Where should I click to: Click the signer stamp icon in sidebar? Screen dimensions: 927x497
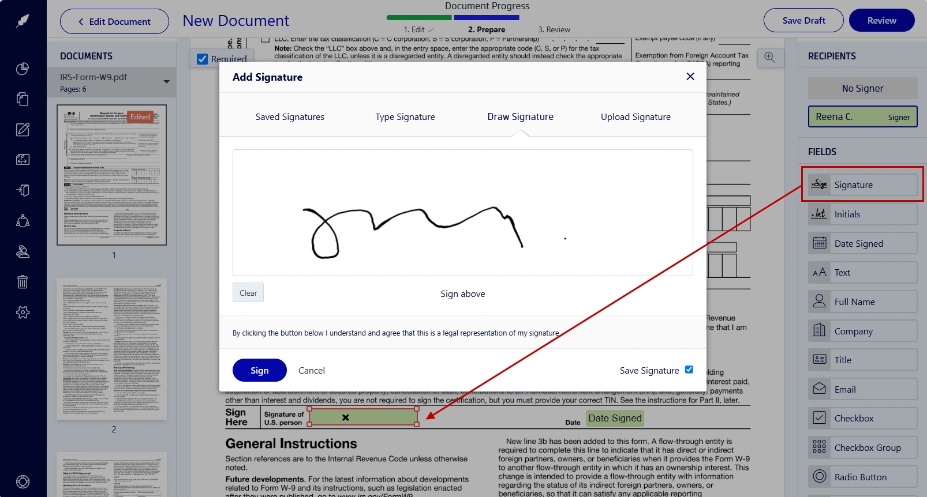point(23,251)
